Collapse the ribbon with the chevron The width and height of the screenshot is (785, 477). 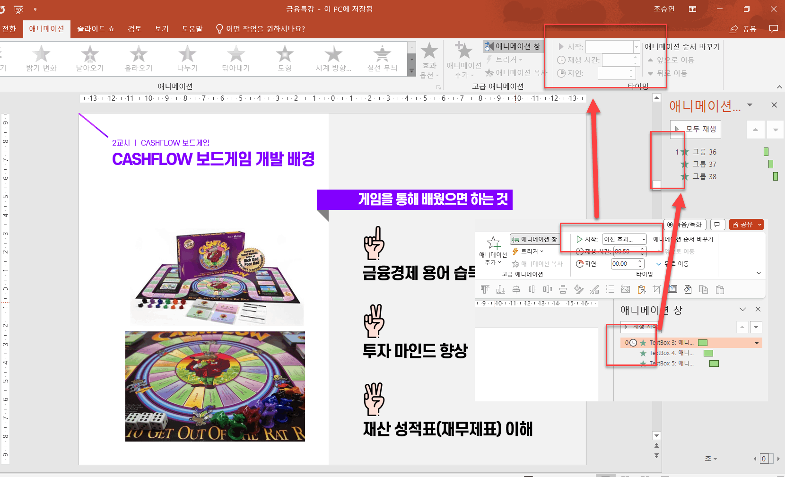[x=779, y=87]
